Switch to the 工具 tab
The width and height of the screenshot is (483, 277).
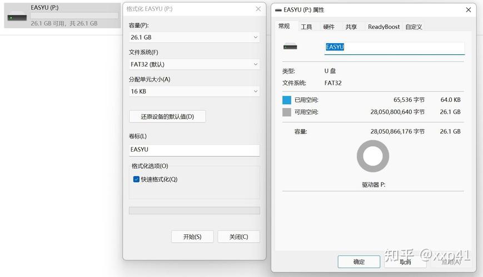coord(306,27)
